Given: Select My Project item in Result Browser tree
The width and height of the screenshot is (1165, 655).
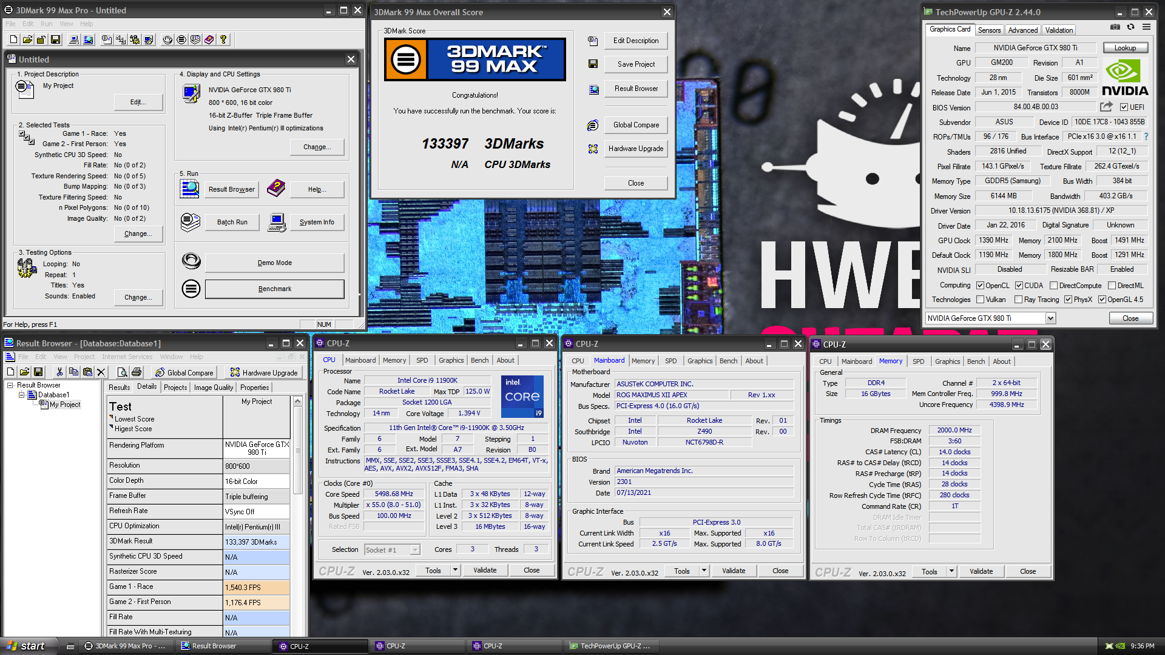Looking at the screenshot, I should [64, 405].
